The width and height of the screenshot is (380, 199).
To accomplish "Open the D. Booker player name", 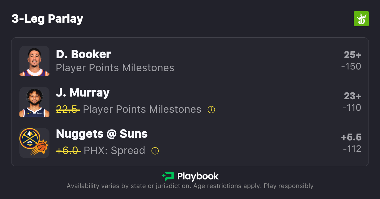I will click(83, 54).
